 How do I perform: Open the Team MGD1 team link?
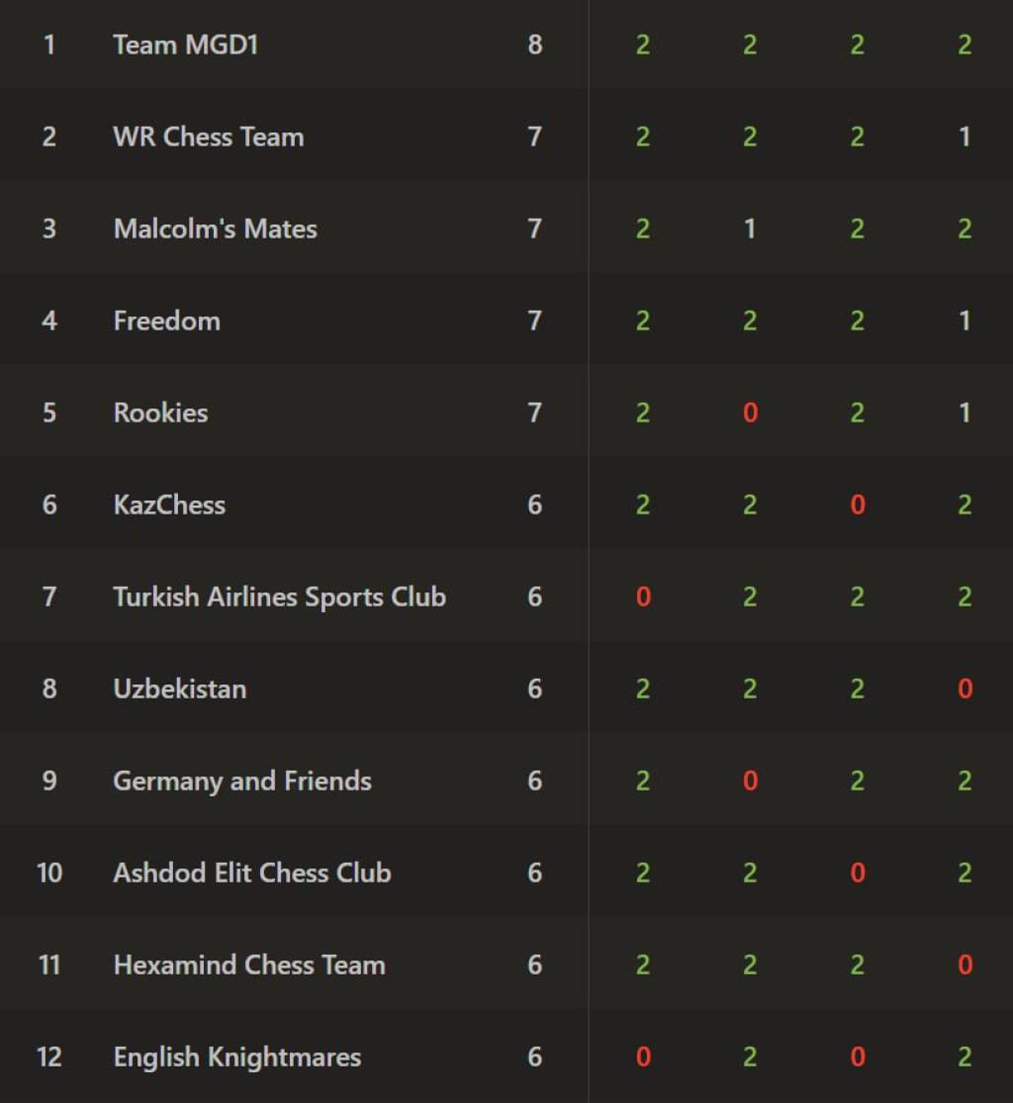click(185, 45)
